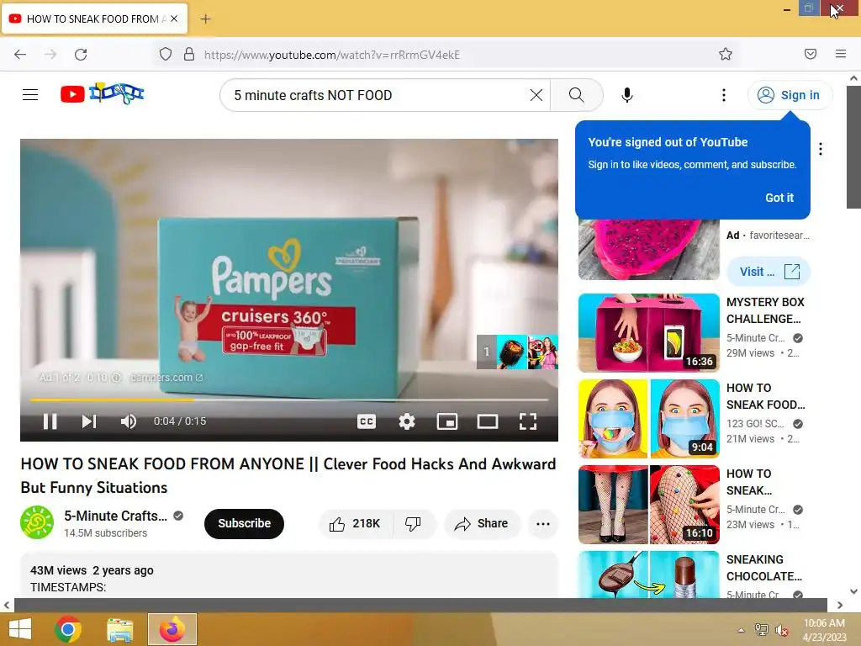Enter full screen mode

coord(528,421)
